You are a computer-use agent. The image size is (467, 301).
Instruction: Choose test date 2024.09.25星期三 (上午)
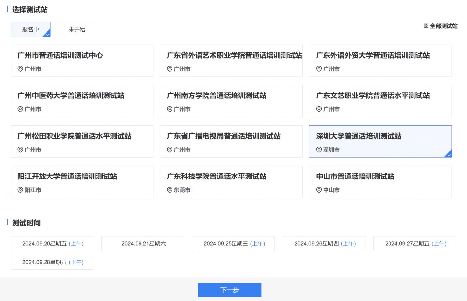[x=233, y=244]
